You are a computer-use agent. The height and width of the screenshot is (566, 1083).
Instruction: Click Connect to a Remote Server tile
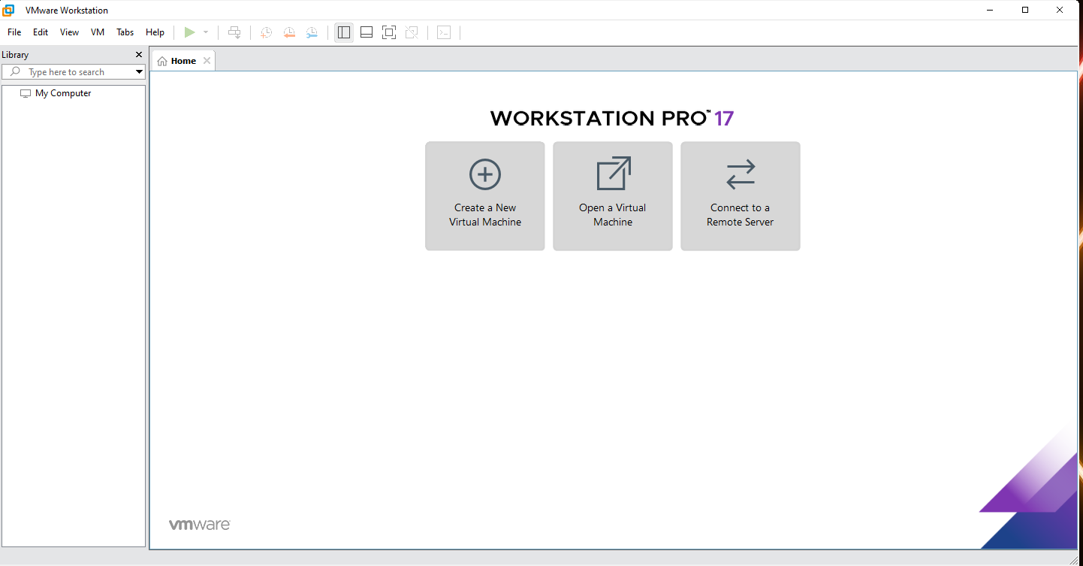[x=741, y=196]
